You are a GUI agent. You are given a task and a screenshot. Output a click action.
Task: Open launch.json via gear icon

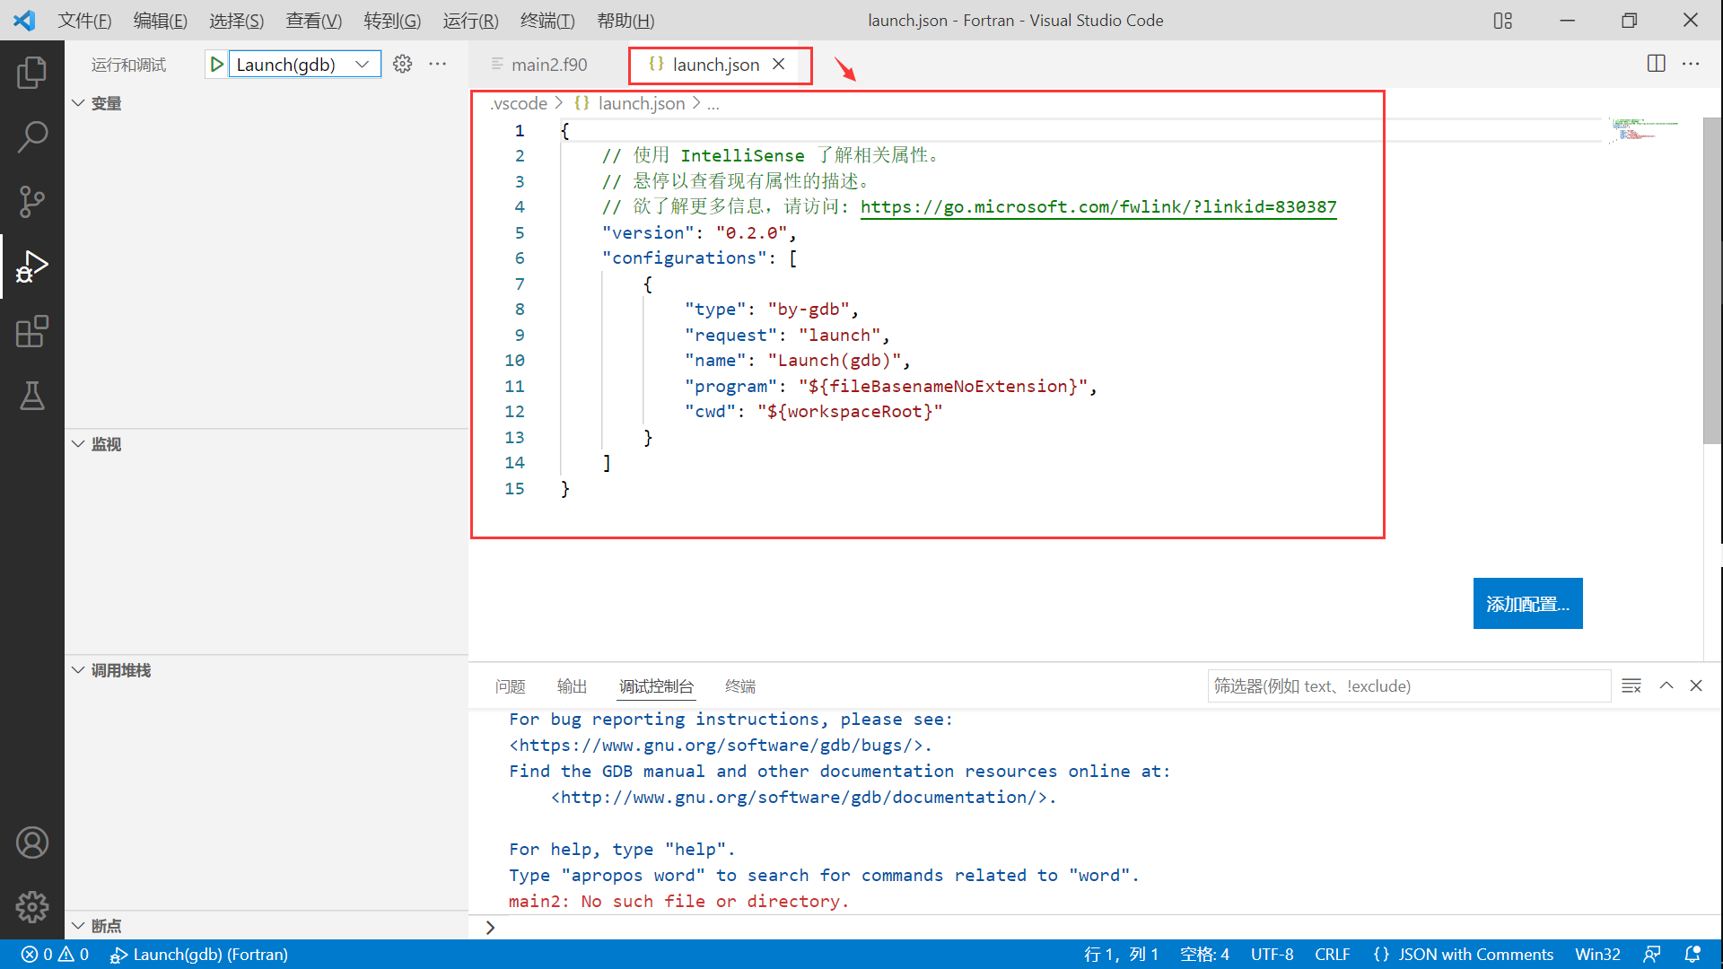point(402,64)
